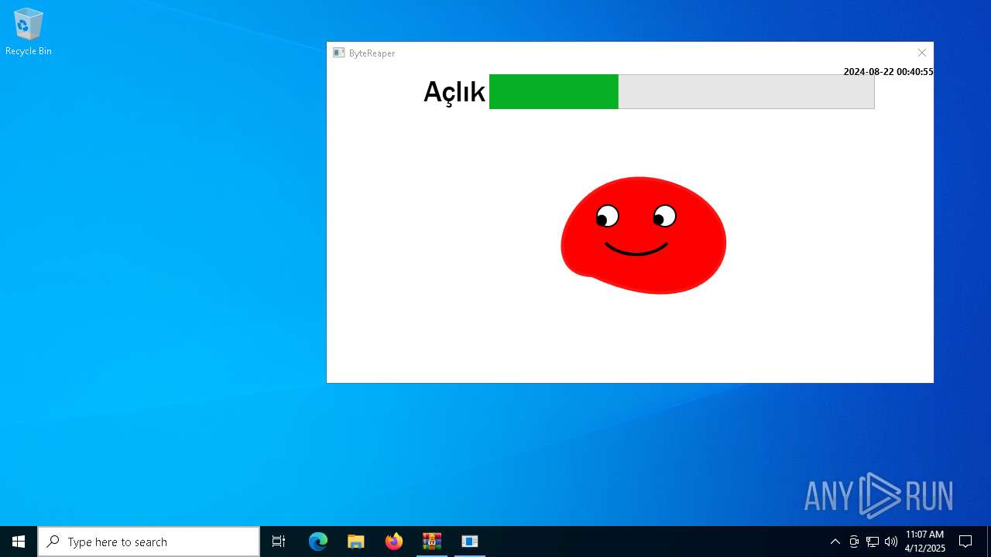Viewport: 991px width, 557px height.
Task: Click the Meet Now tray icon
Action: pos(854,542)
